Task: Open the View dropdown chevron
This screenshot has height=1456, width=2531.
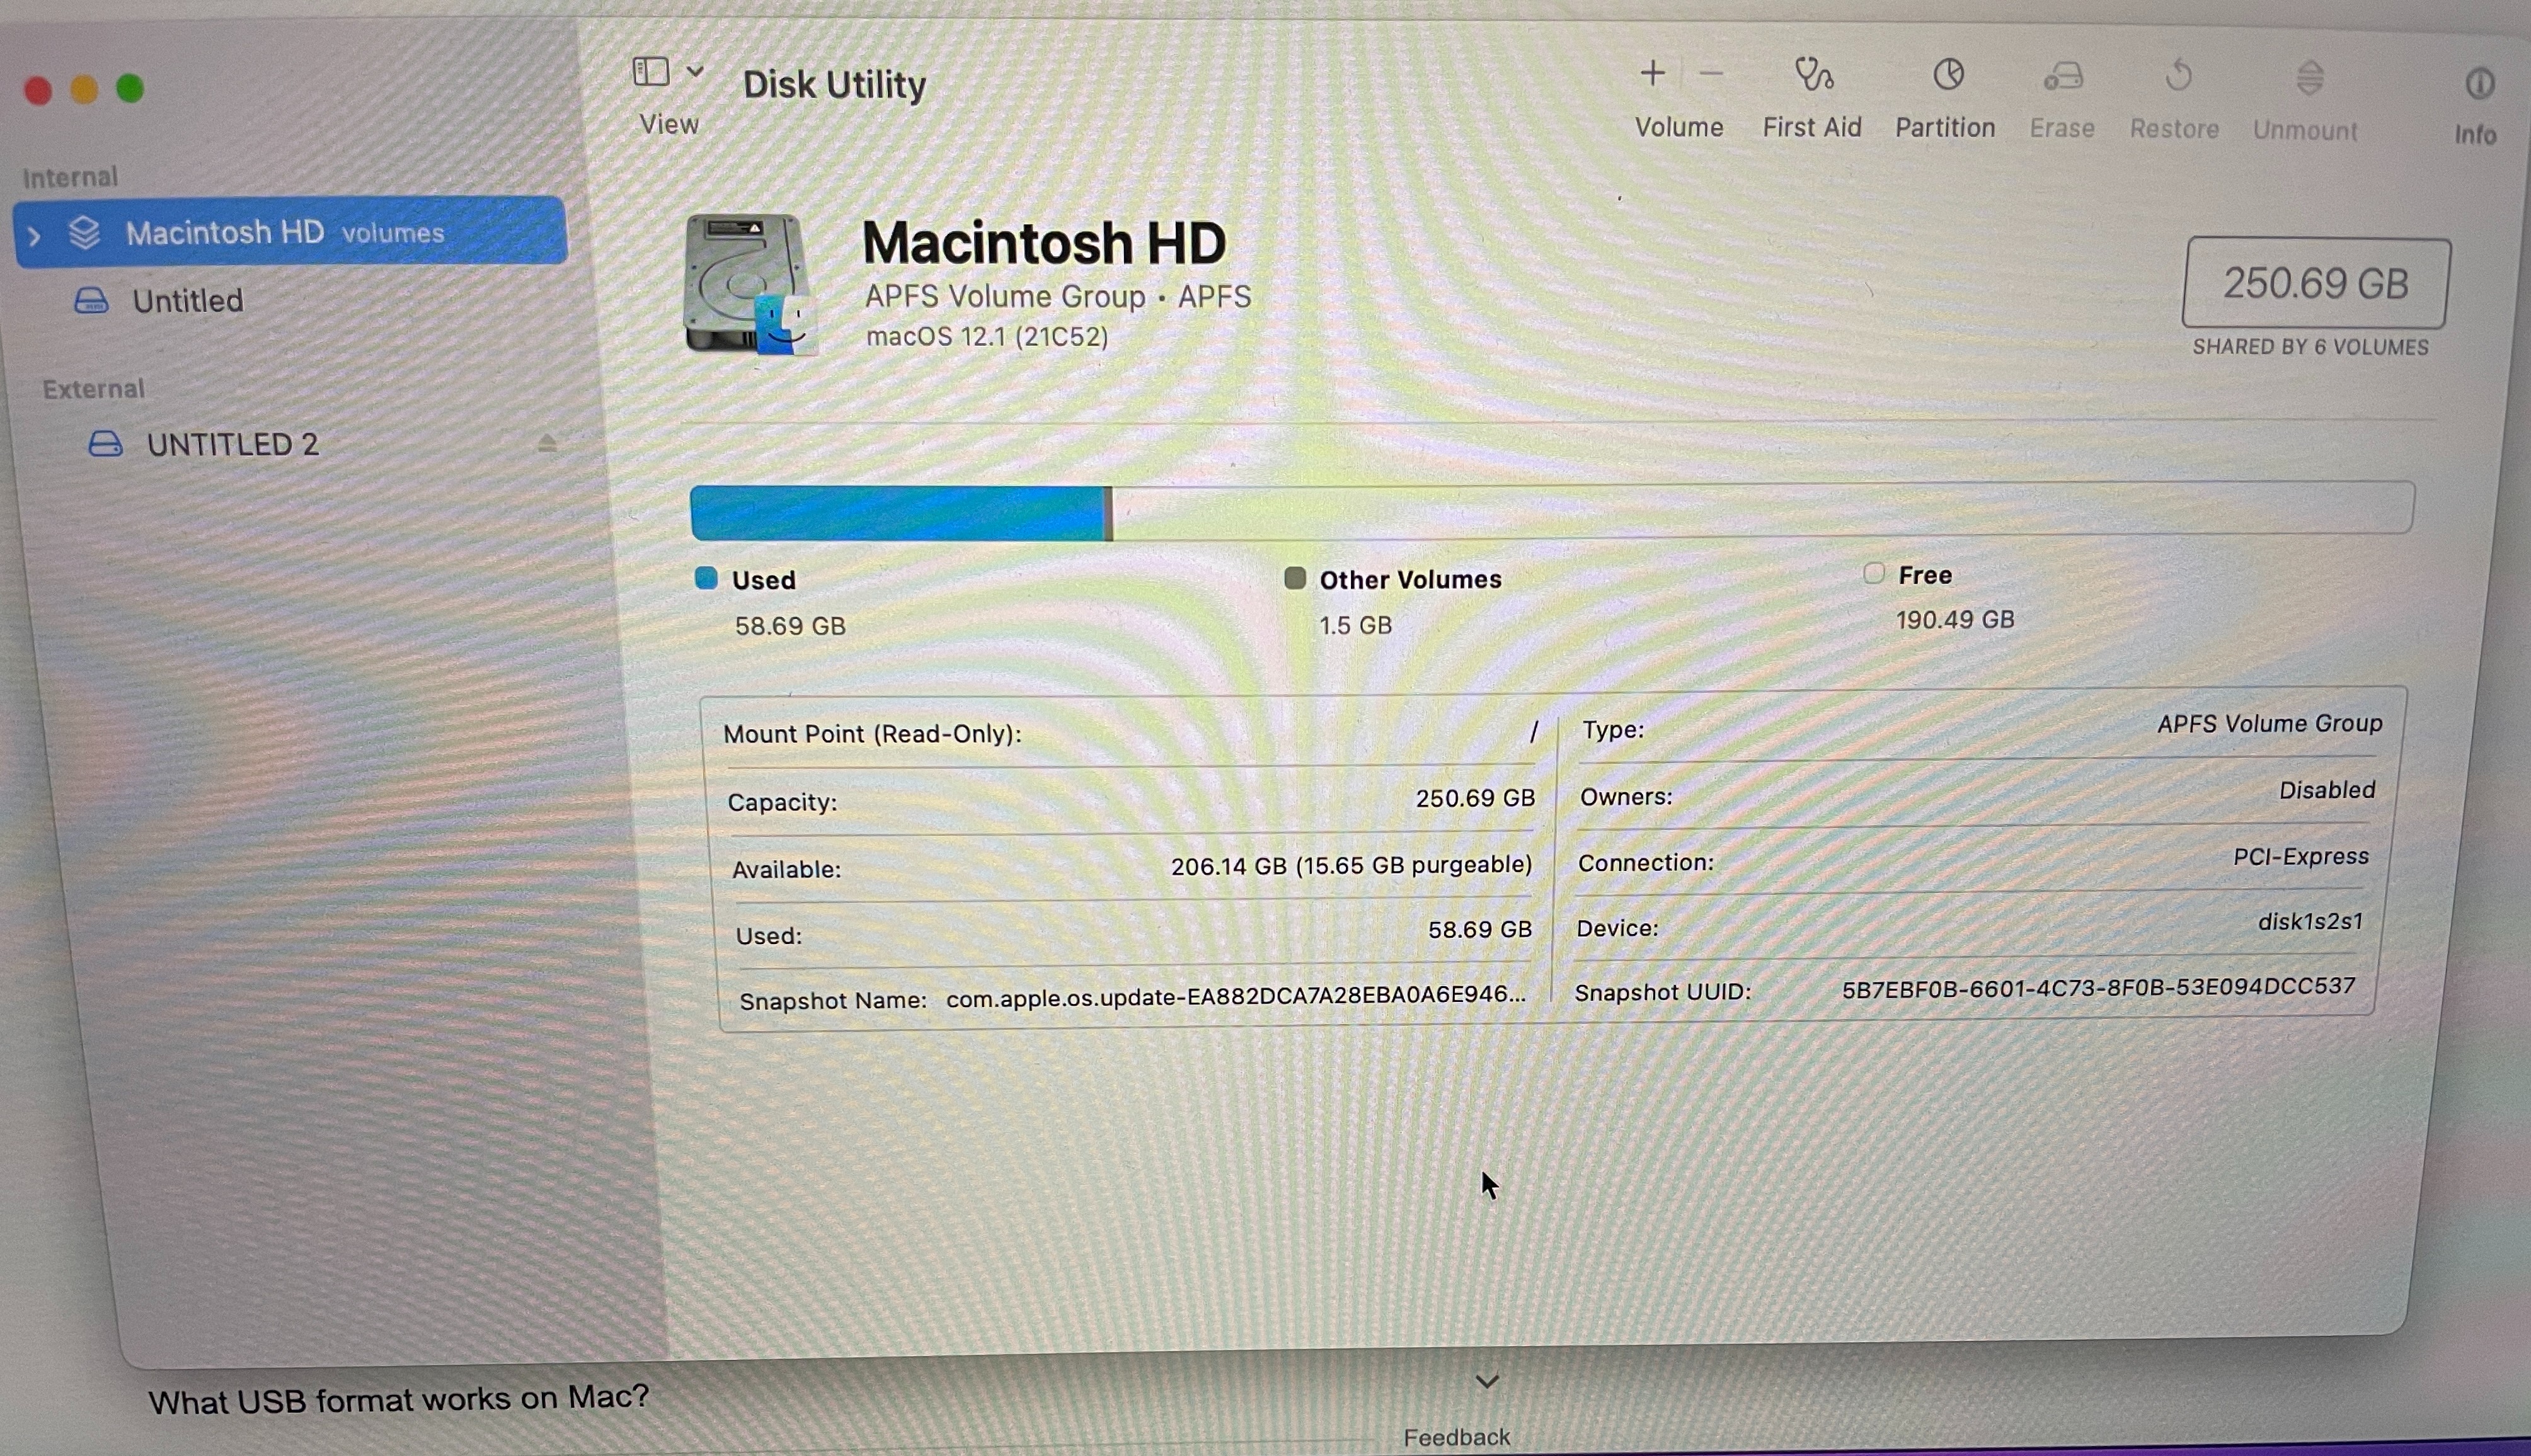Action: [x=695, y=71]
